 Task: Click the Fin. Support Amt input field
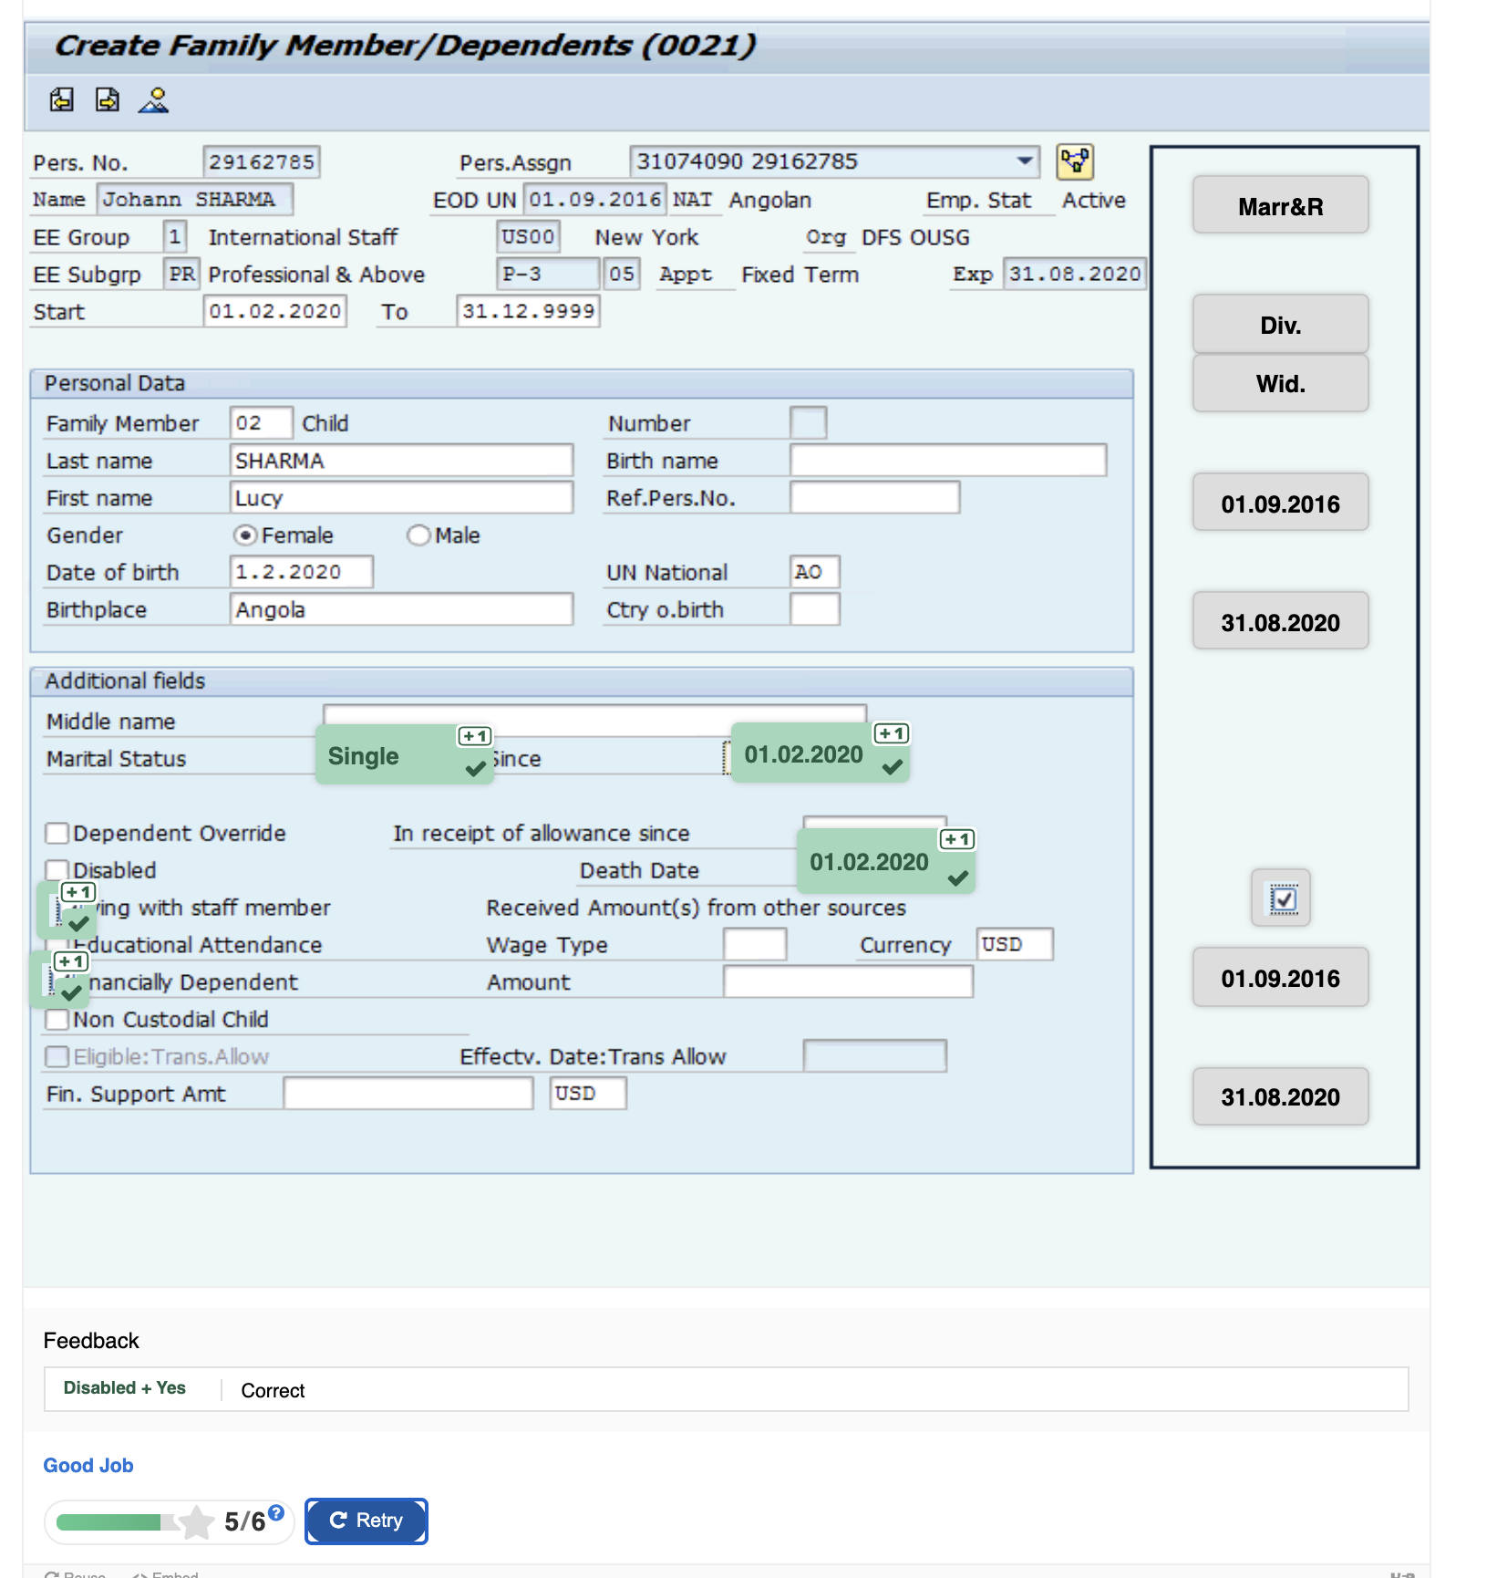pyautogui.click(x=408, y=1094)
